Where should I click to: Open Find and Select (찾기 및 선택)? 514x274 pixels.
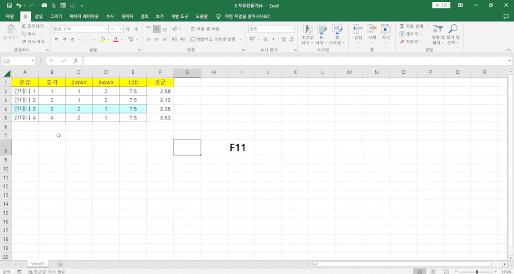[x=453, y=35]
